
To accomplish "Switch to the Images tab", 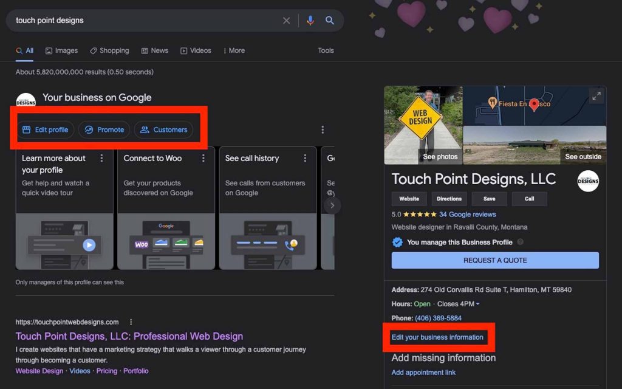I will click(61, 50).
